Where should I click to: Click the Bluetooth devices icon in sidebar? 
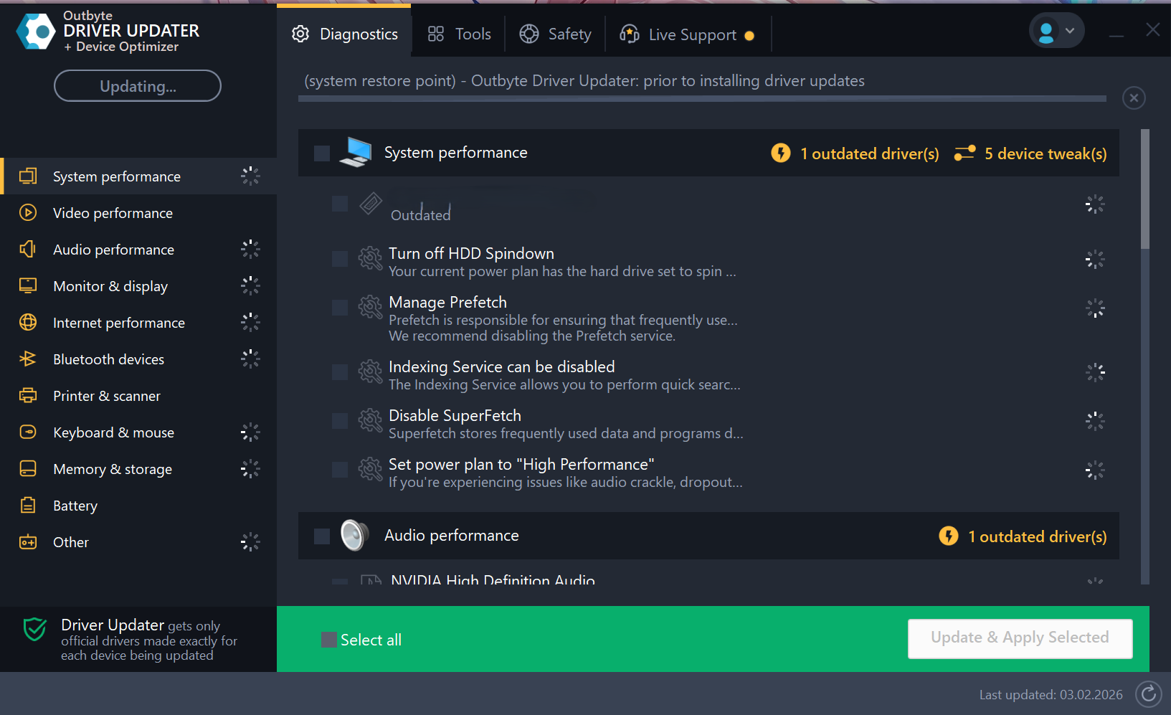(28, 359)
